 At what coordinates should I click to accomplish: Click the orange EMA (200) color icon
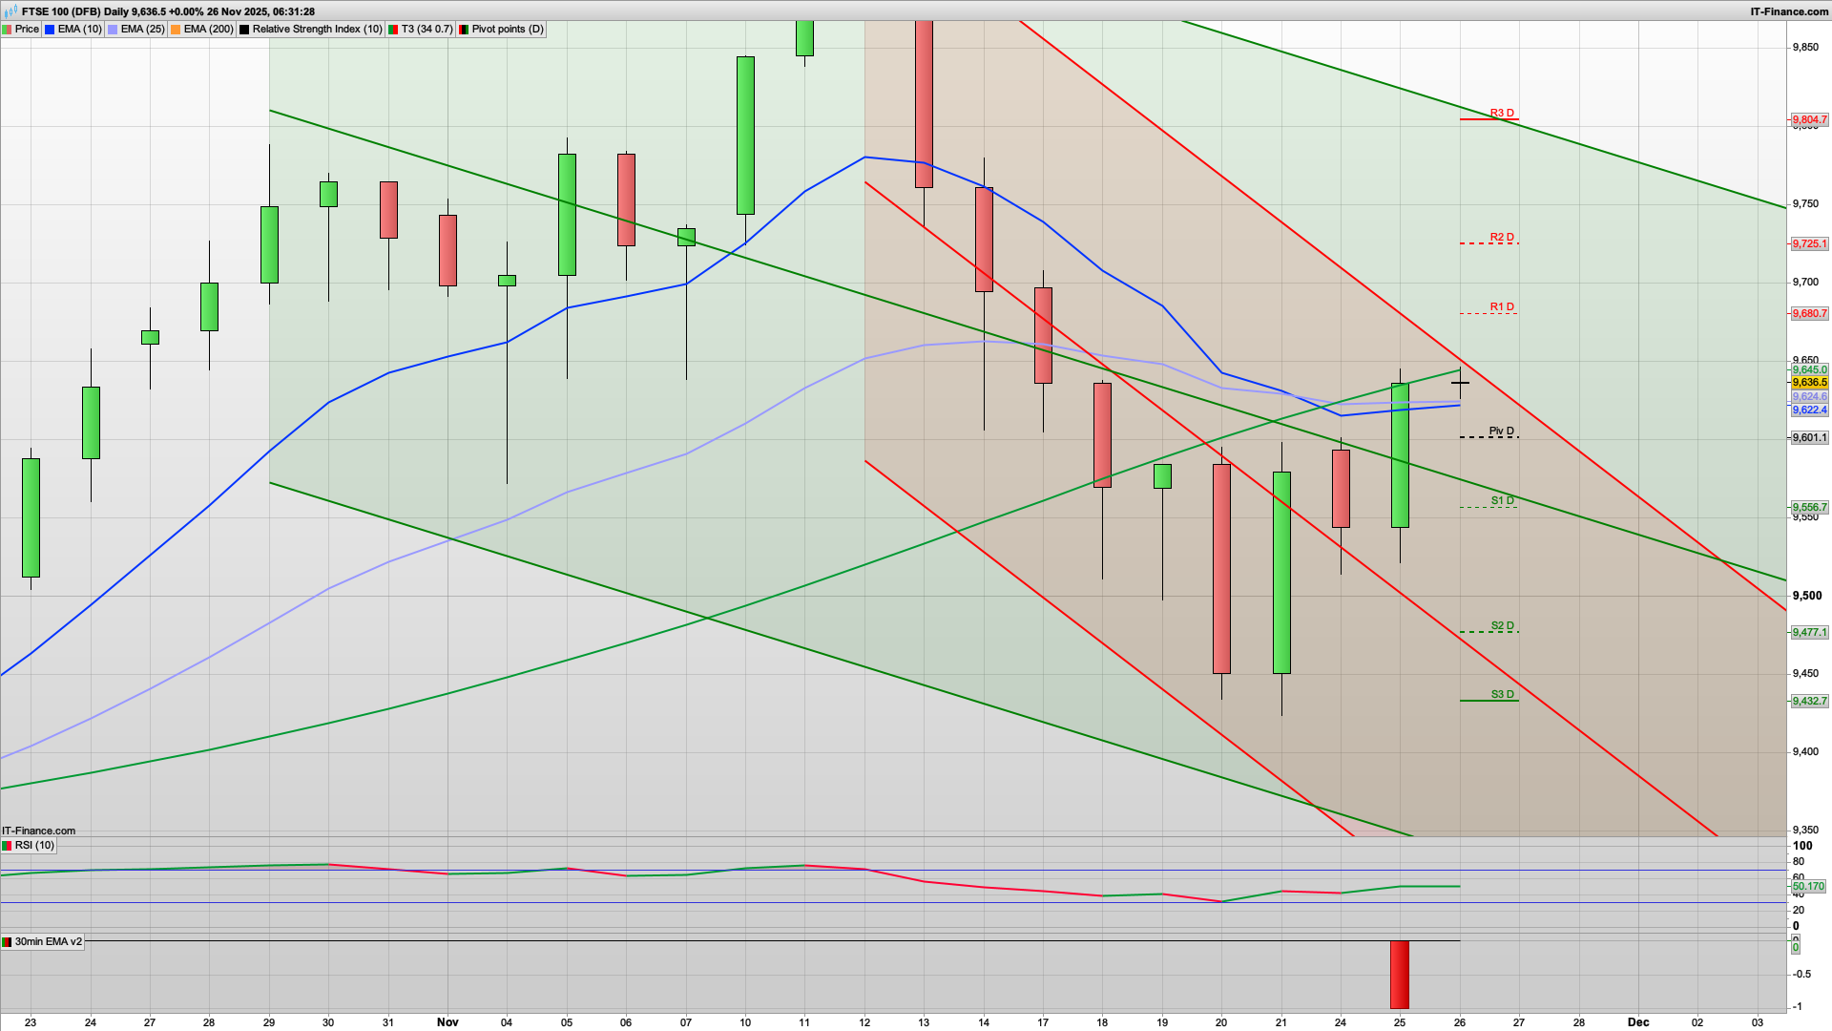pos(175,29)
